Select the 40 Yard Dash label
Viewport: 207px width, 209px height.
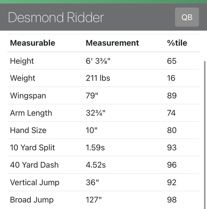coord(34,165)
